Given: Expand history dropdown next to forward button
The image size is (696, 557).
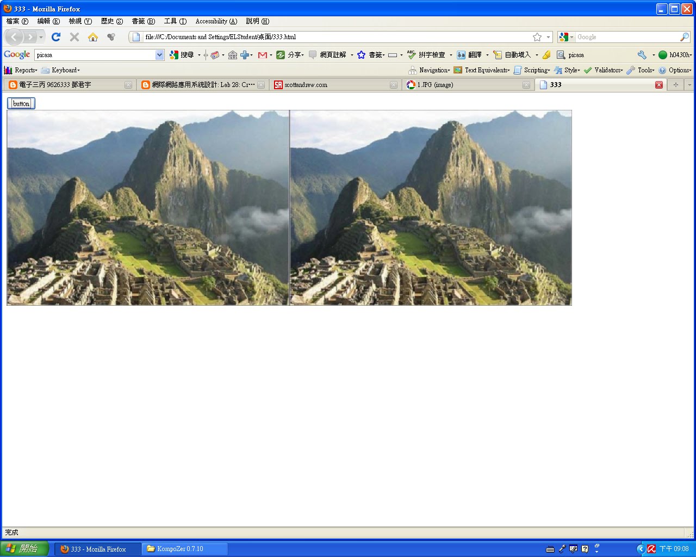Looking at the screenshot, I should tap(41, 37).
